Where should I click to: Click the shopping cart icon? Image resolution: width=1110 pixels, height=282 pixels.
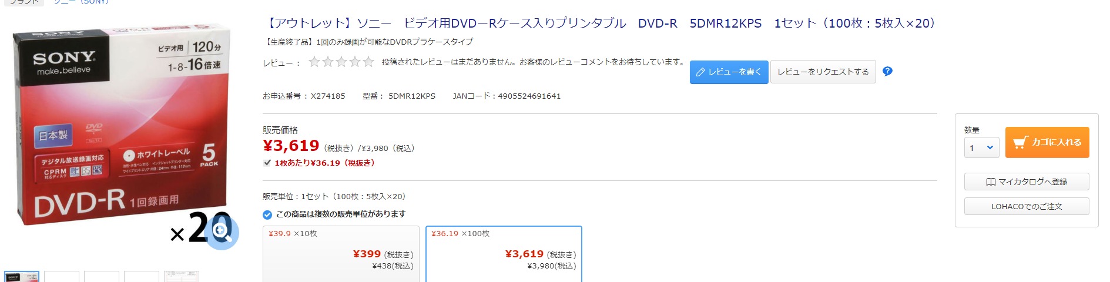click(1020, 142)
